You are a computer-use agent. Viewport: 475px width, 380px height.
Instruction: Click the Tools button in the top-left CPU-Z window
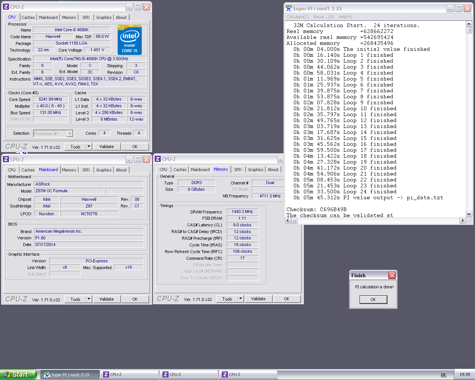pos(75,147)
